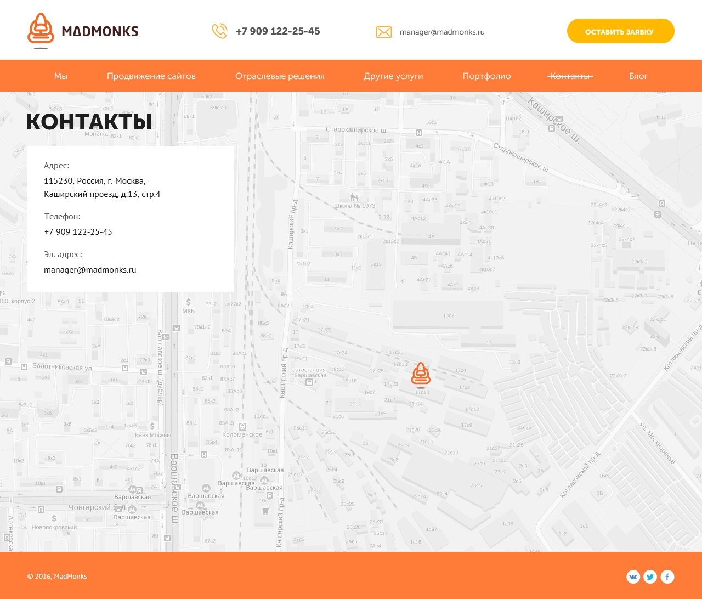Click the phone icon in header
This screenshot has height=599, width=702.
pyautogui.click(x=219, y=31)
